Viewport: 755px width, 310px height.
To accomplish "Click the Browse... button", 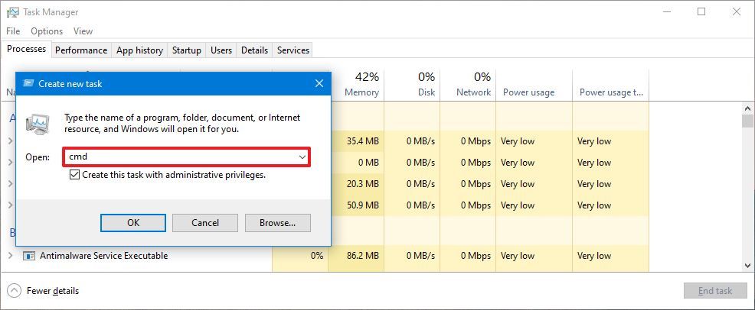I will (x=277, y=223).
